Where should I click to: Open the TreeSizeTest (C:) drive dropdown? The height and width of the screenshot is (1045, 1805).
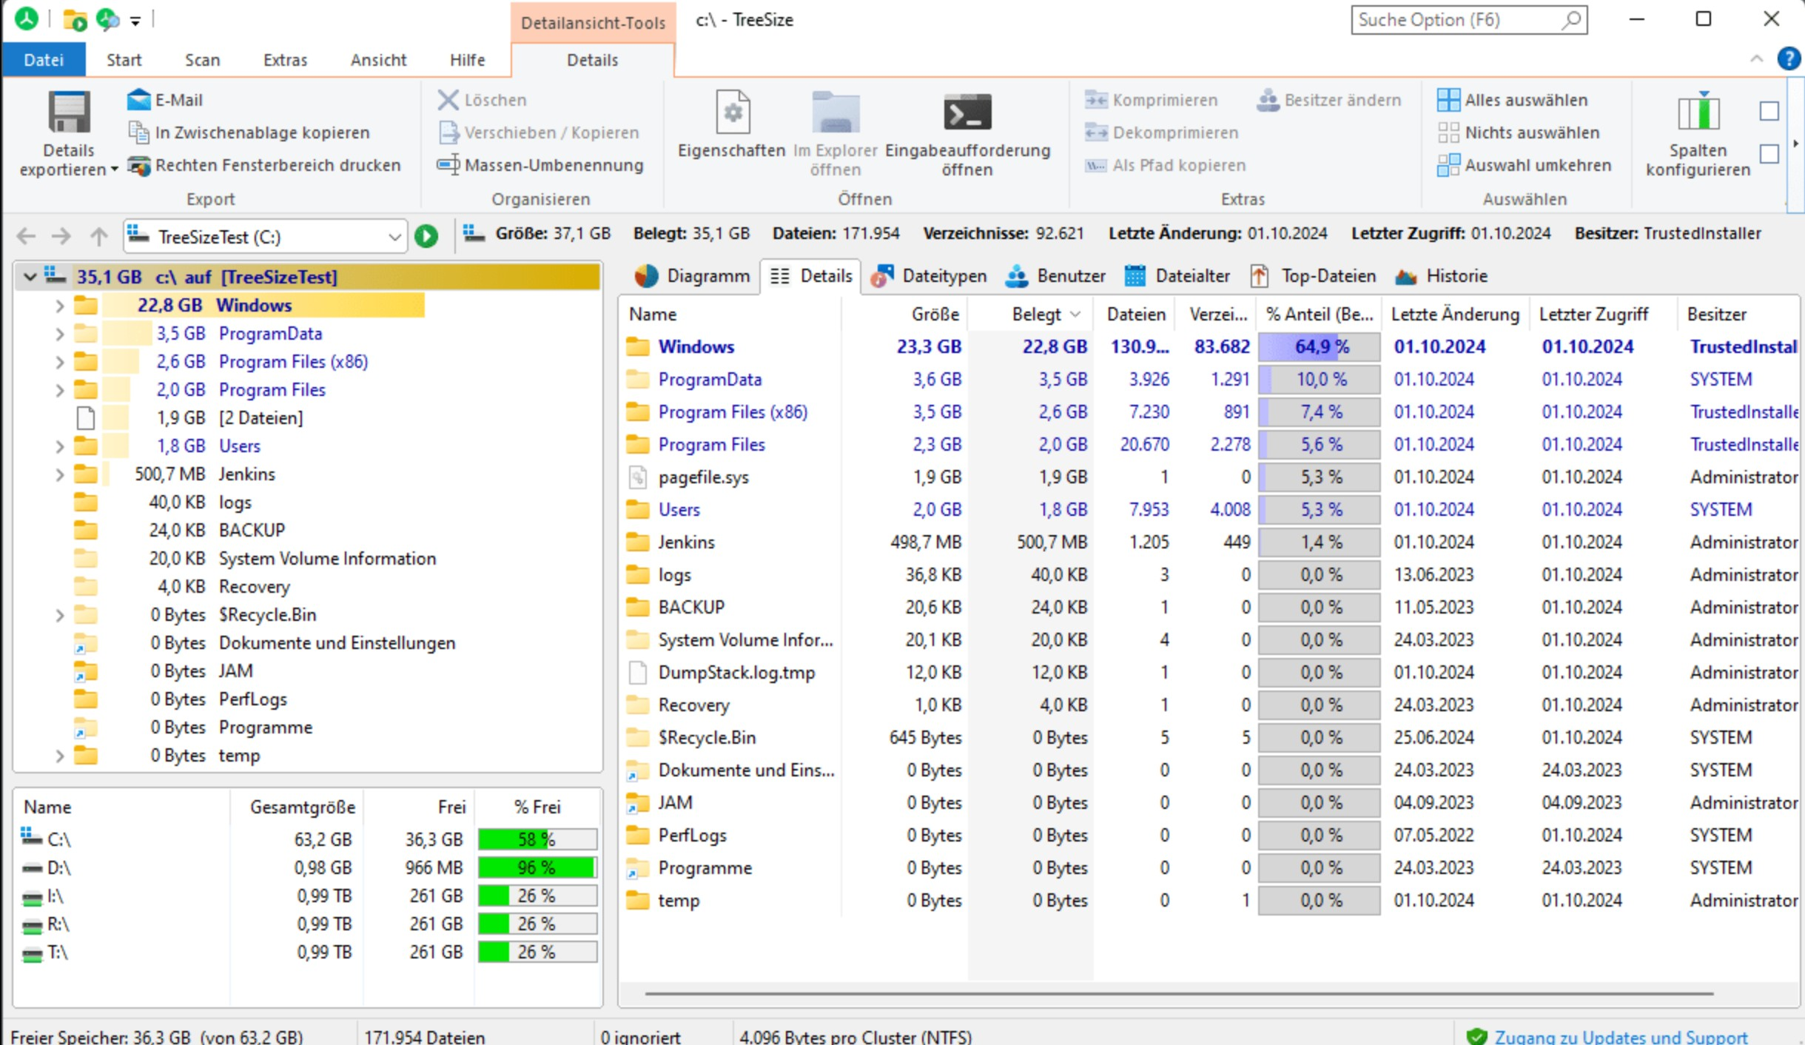(394, 237)
